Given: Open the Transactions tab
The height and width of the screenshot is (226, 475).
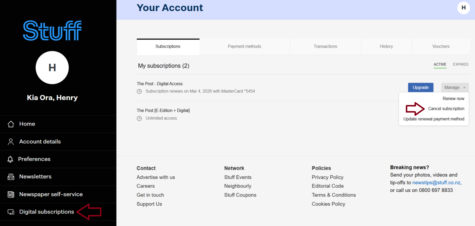Looking at the screenshot, I should pyautogui.click(x=325, y=47).
